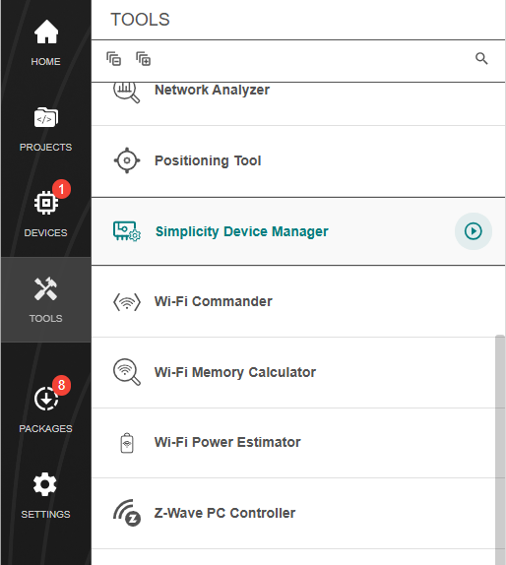This screenshot has height=565, width=506.
Task: Click the Wi-Fi Power Estimator battery icon
Action: click(x=127, y=443)
